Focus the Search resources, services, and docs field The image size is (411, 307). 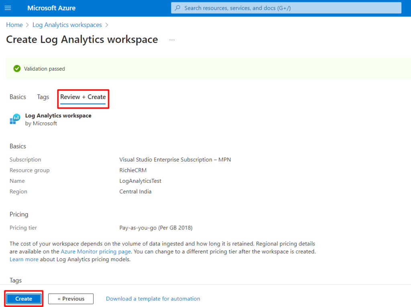pyautogui.click(x=286, y=8)
